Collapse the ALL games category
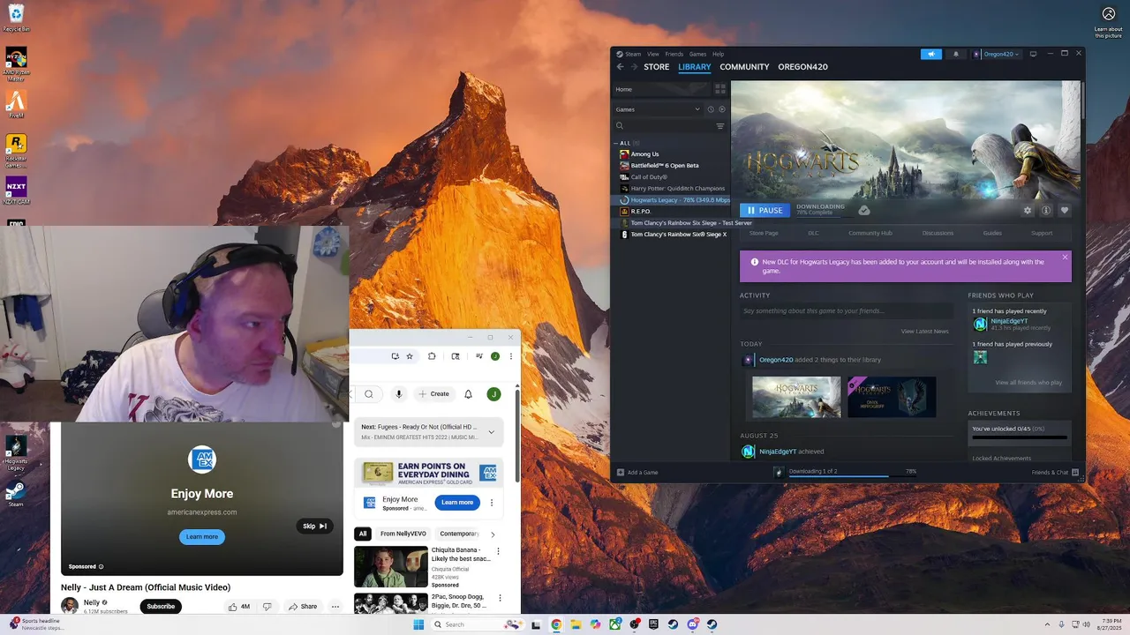The height and width of the screenshot is (635, 1130). tap(616, 143)
